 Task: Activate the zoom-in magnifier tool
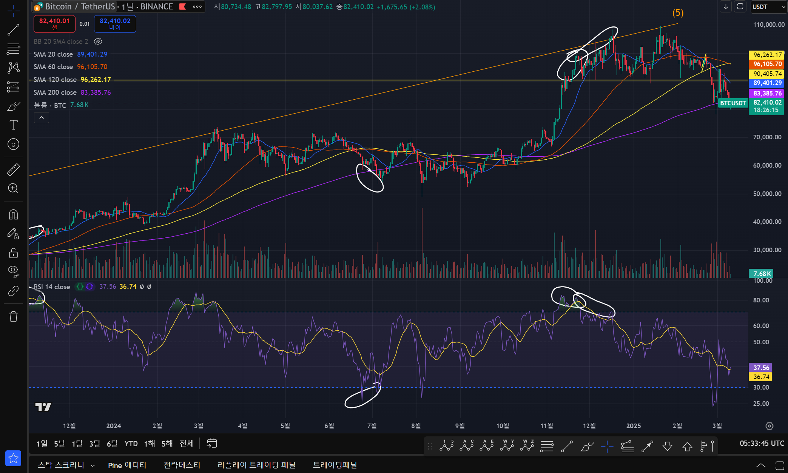click(x=14, y=188)
